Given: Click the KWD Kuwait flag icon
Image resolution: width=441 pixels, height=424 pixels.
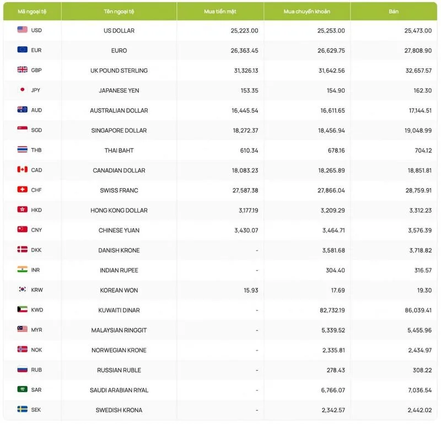Looking at the screenshot, I should click(x=22, y=309).
